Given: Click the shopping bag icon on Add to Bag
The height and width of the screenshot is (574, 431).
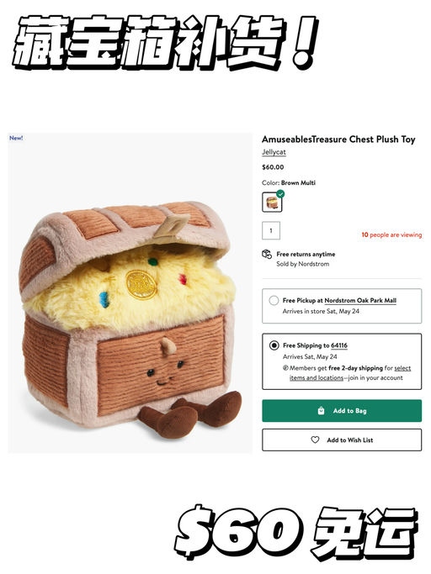Looking at the screenshot, I should (321, 410).
